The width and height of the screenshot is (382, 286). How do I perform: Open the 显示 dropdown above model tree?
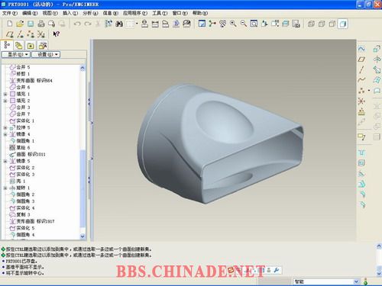[x=16, y=54]
